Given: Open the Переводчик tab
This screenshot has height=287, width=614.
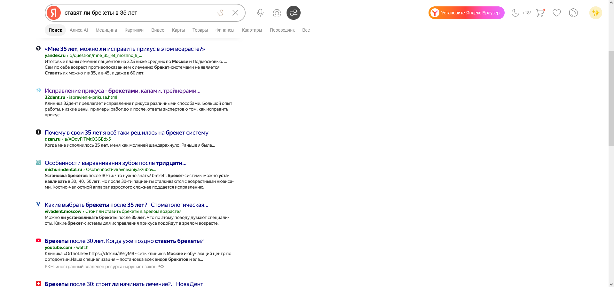Looking at the screenshot, I should tap(282, 30).
